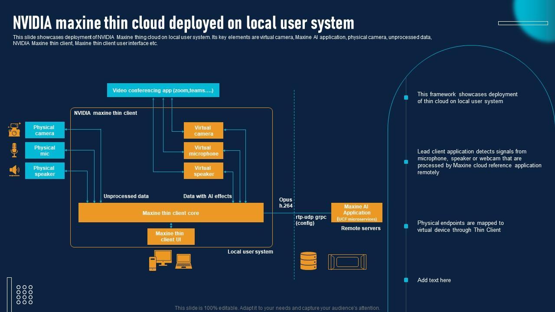Click the Virtual speaker box

[203, 171]
